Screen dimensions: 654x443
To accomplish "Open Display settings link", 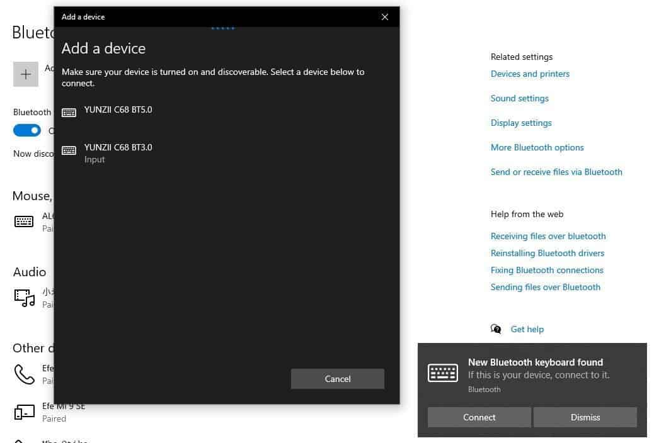I will tap(521, 123).
